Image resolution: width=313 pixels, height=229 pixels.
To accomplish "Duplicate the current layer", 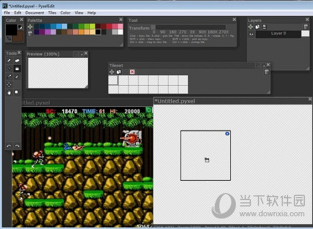I will [257, 27].
